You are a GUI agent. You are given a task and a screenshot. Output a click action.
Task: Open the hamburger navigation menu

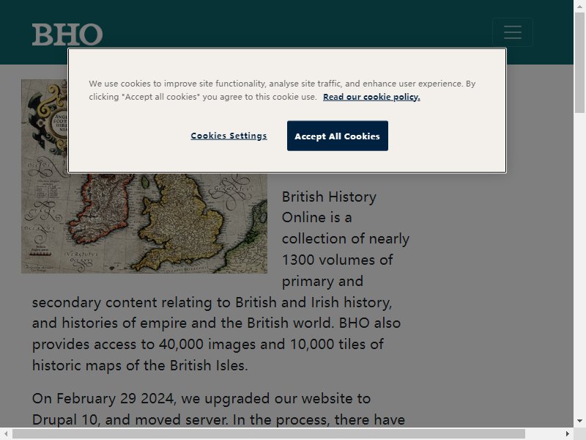click(512, 32)
